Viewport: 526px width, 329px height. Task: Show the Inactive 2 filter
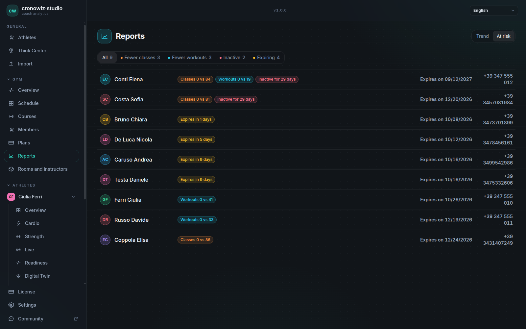232,58
